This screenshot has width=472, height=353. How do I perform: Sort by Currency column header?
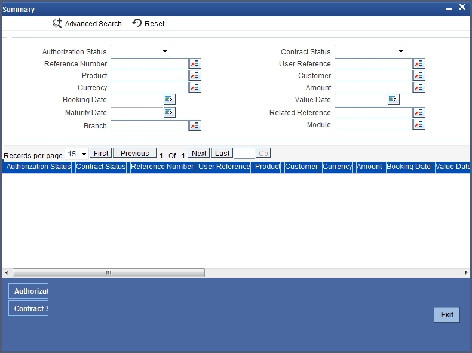[x=337, y=167]
